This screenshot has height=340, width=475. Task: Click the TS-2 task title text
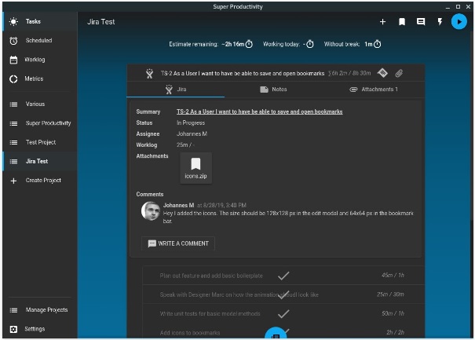243,73
